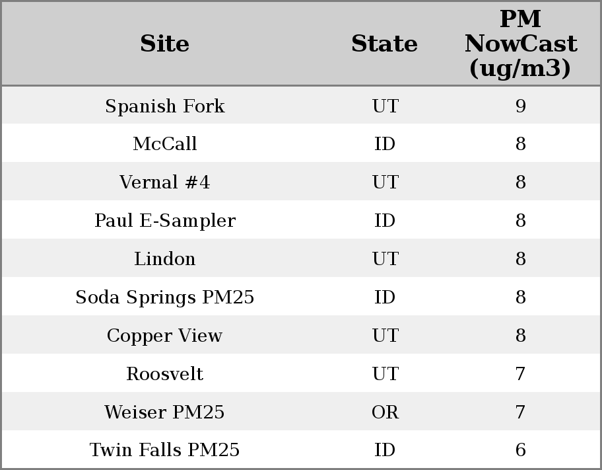Select the Weiser PM25 site cell
This screenshot has width=602, height=470.
click(164, 412)
